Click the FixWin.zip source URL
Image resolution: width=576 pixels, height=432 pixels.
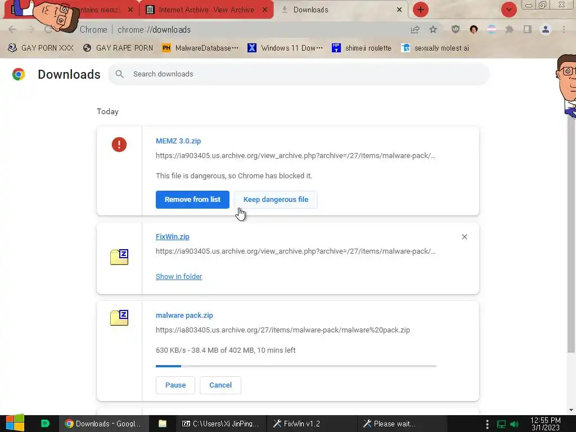pos(296,251)
